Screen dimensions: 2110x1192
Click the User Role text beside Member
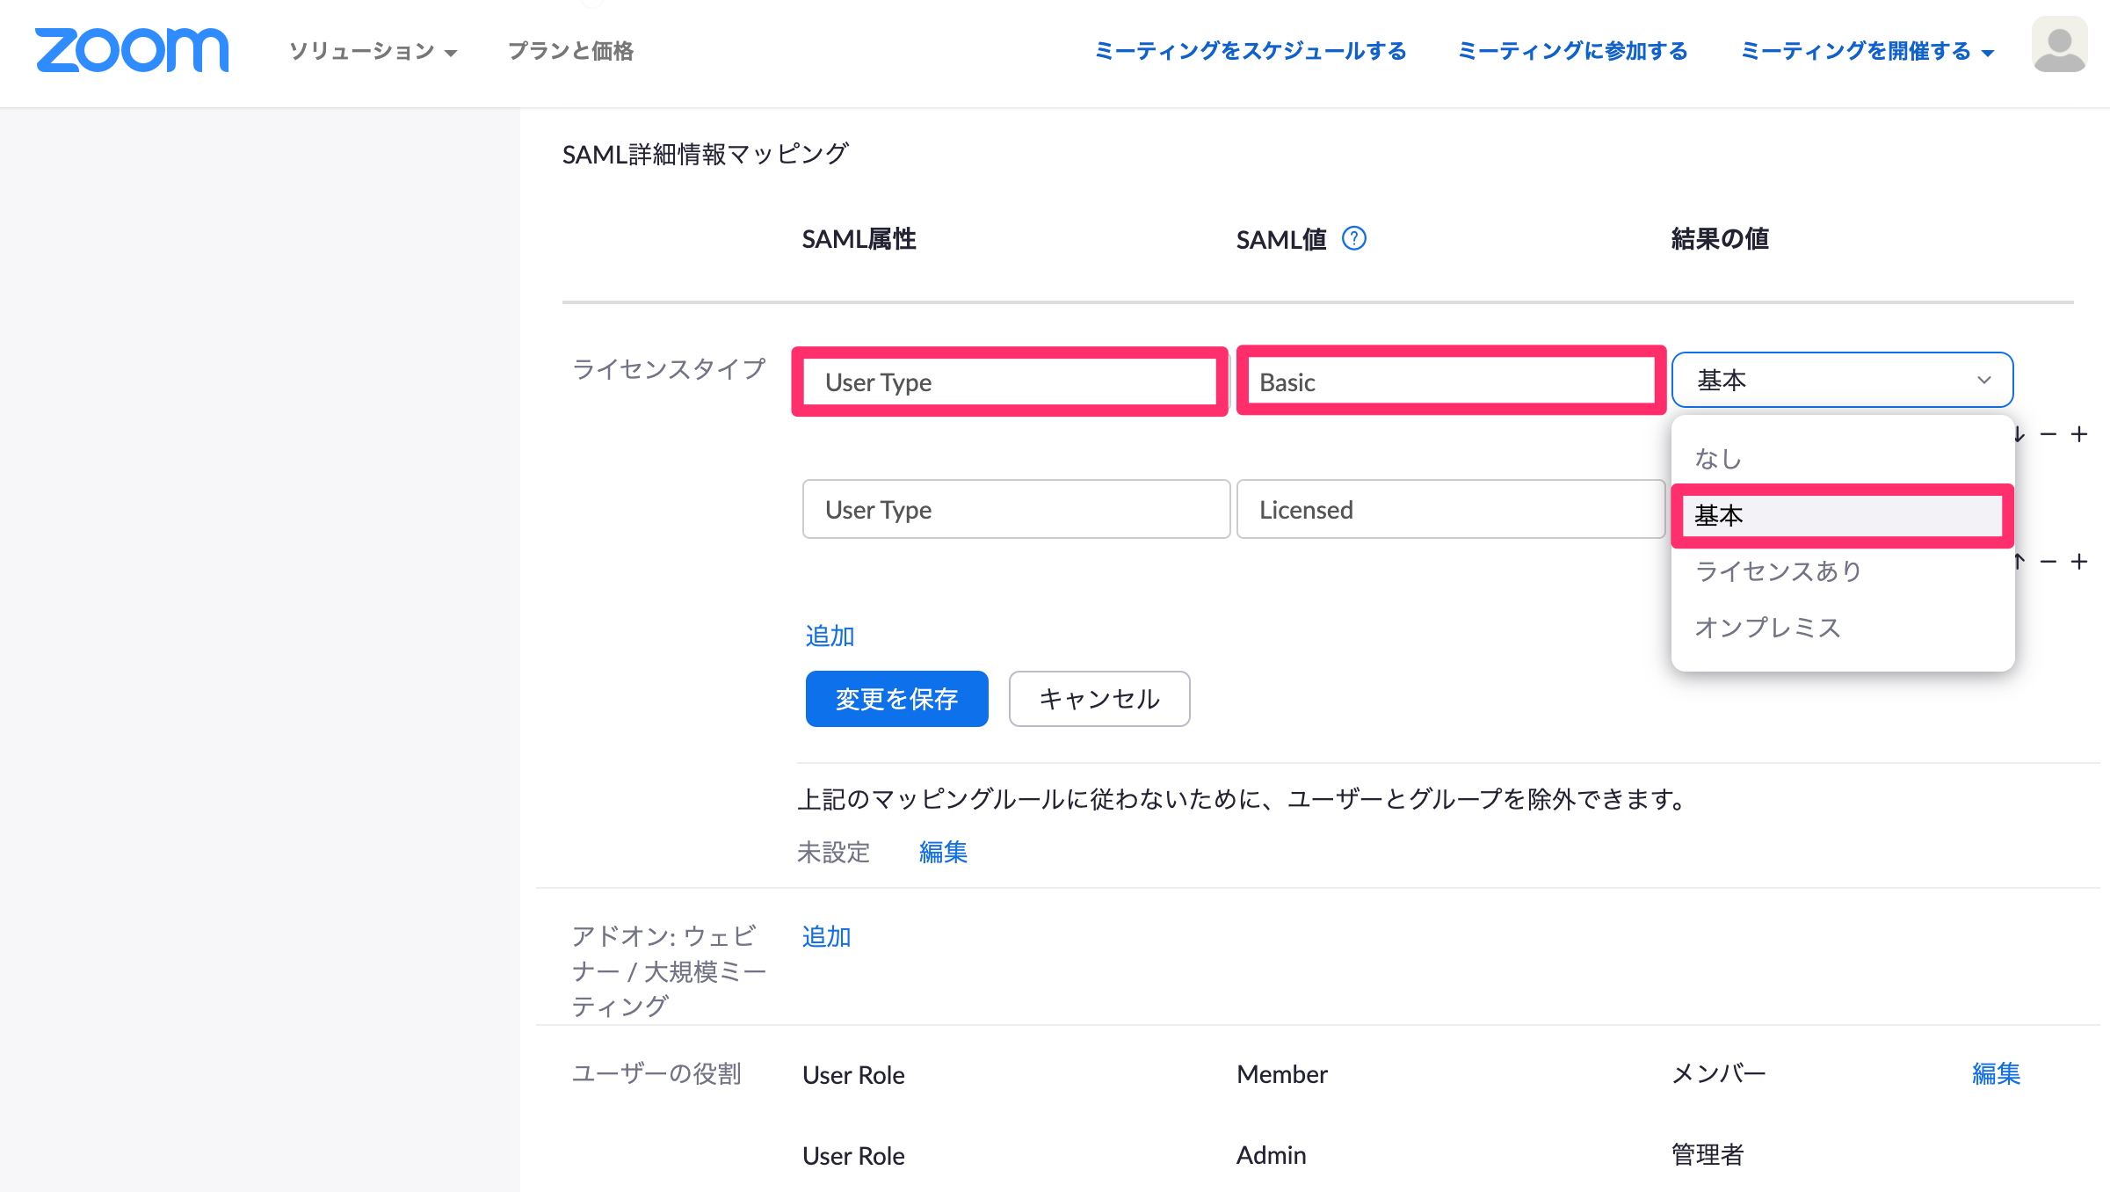[x=853, y=1074]
